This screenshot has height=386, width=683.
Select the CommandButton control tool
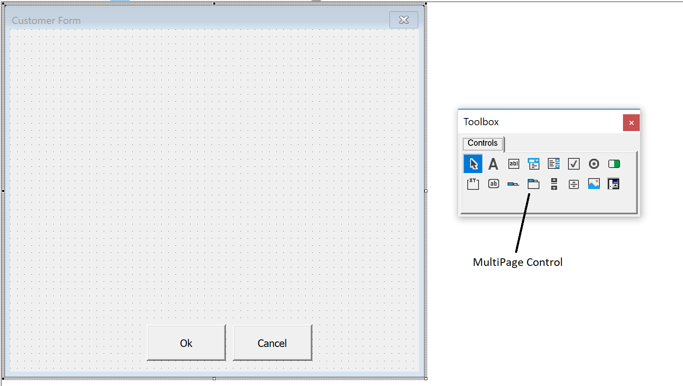pos(493,184)
